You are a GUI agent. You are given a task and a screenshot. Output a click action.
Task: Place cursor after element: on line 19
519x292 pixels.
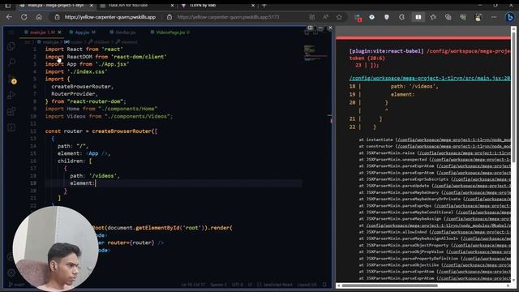click(96, 183)
